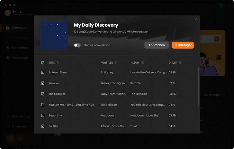Click the sort icon next to TITEL
Image resolution: width=234 pixels, height=149 pixels.
point(58,62)
